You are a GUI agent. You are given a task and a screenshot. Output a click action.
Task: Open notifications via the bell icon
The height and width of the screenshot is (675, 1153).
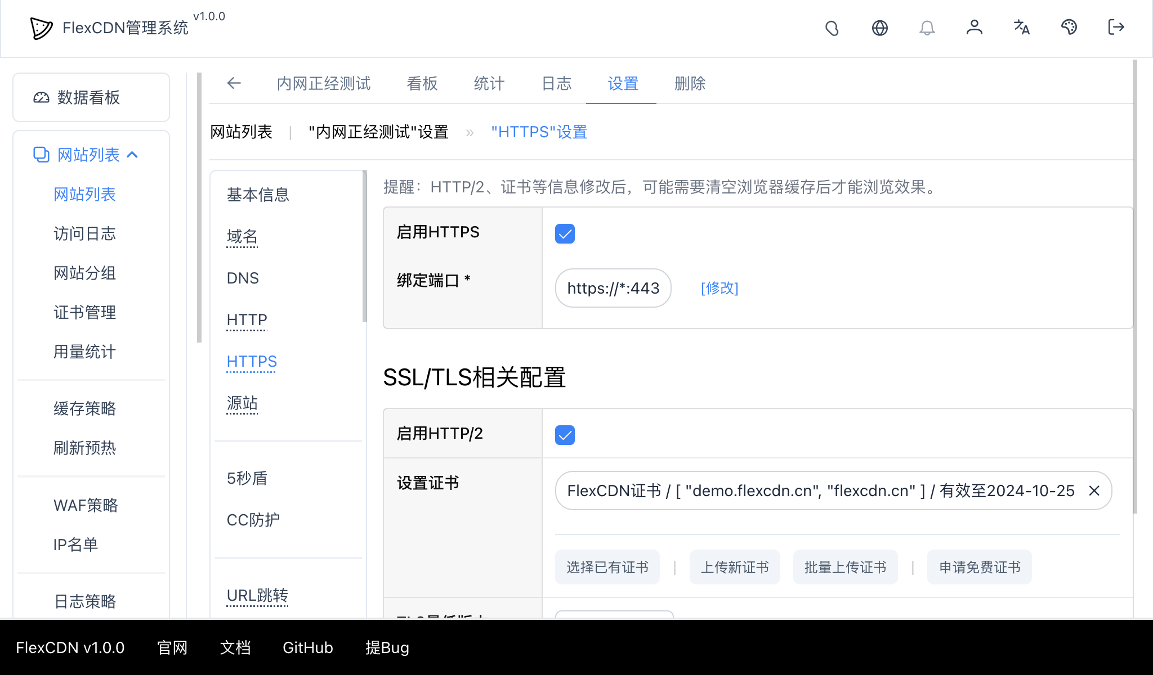point(927,28)
